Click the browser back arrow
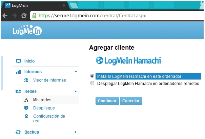The image size is (205, 139). [5, 16]
